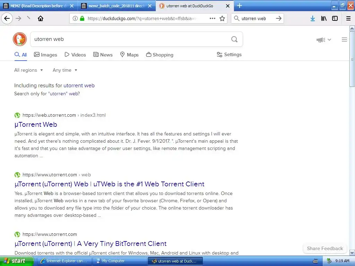Open A Very Tiny BitTorrent Client result
Viewport: 355px width, 266px height.
(x=90, y=243)
